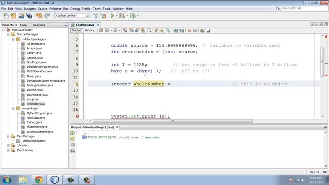
Task: Open the Tools menu
Action: click(106, 9)
